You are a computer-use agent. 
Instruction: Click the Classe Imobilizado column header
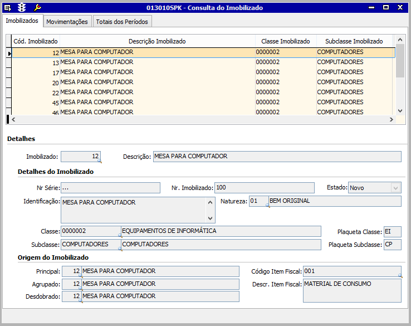coord(286,41)
